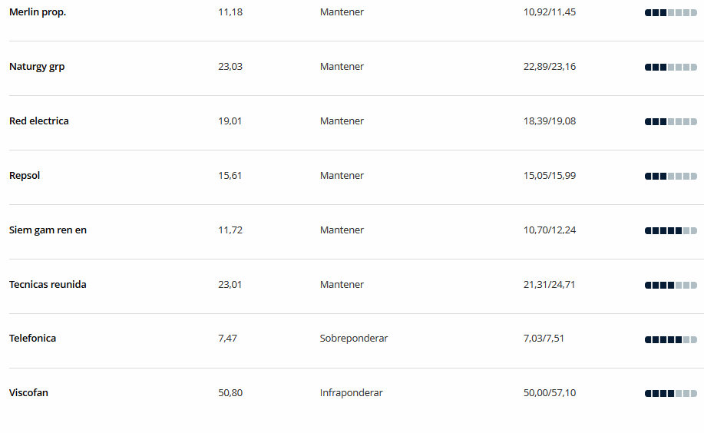Select the Red electrica company name
Image resolution: width=704 pixels, height=433 pixels.
(39, 121)
